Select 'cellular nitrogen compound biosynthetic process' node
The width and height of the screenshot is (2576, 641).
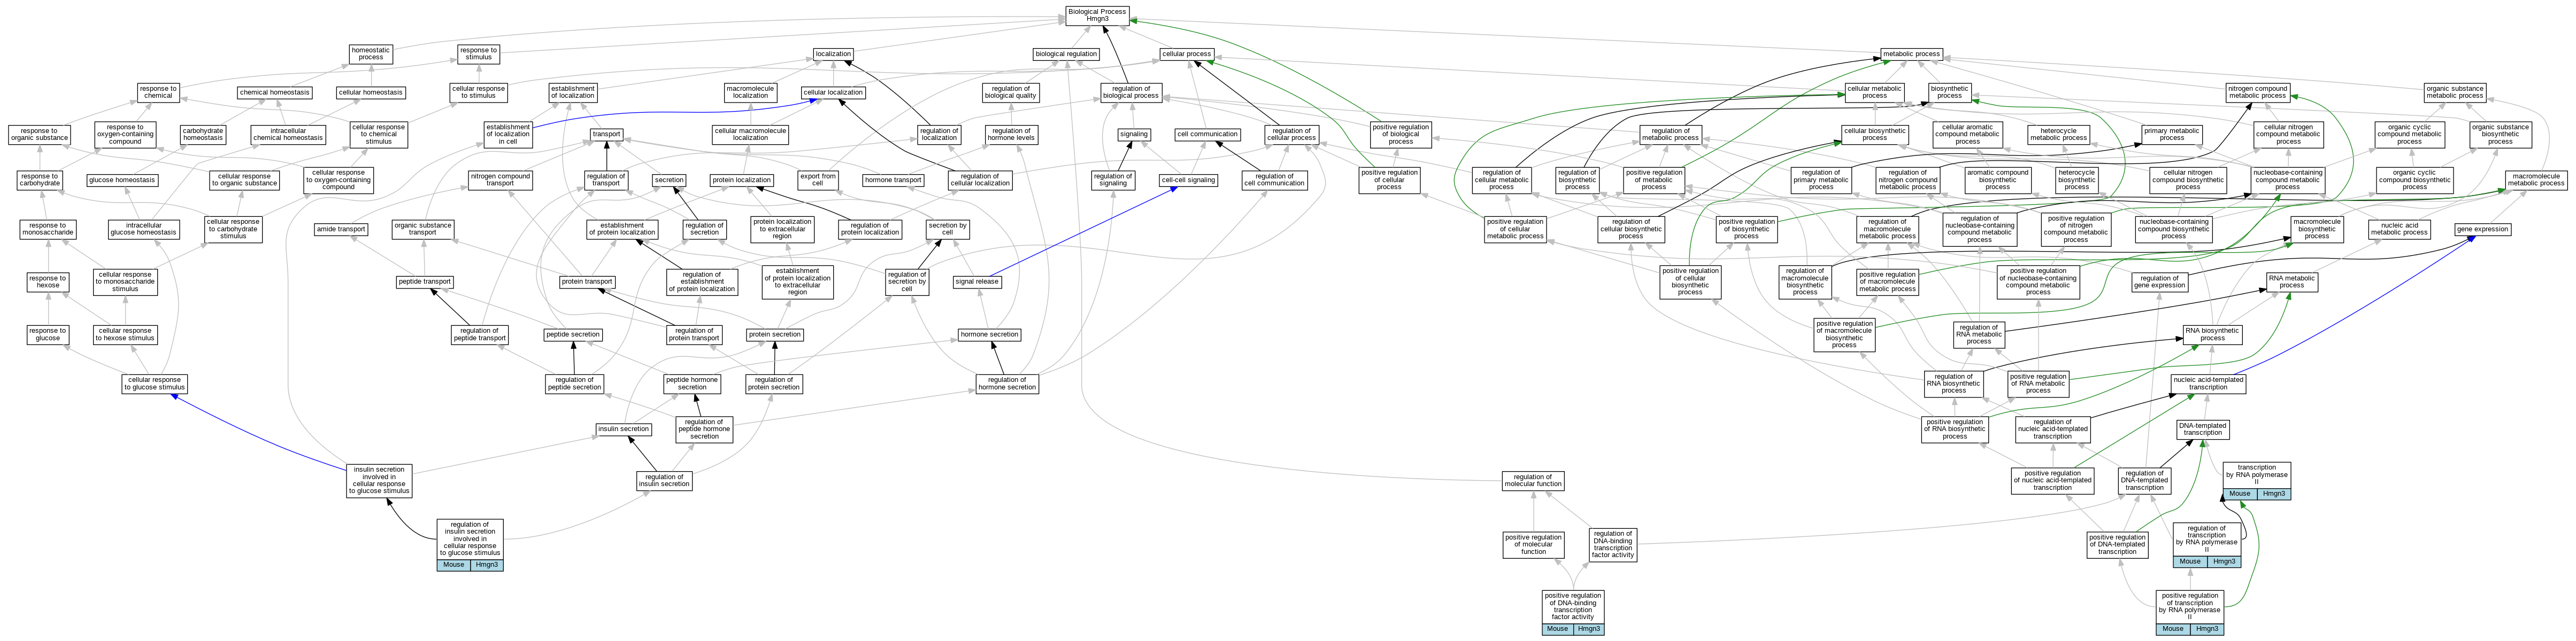coord(2187,179)
